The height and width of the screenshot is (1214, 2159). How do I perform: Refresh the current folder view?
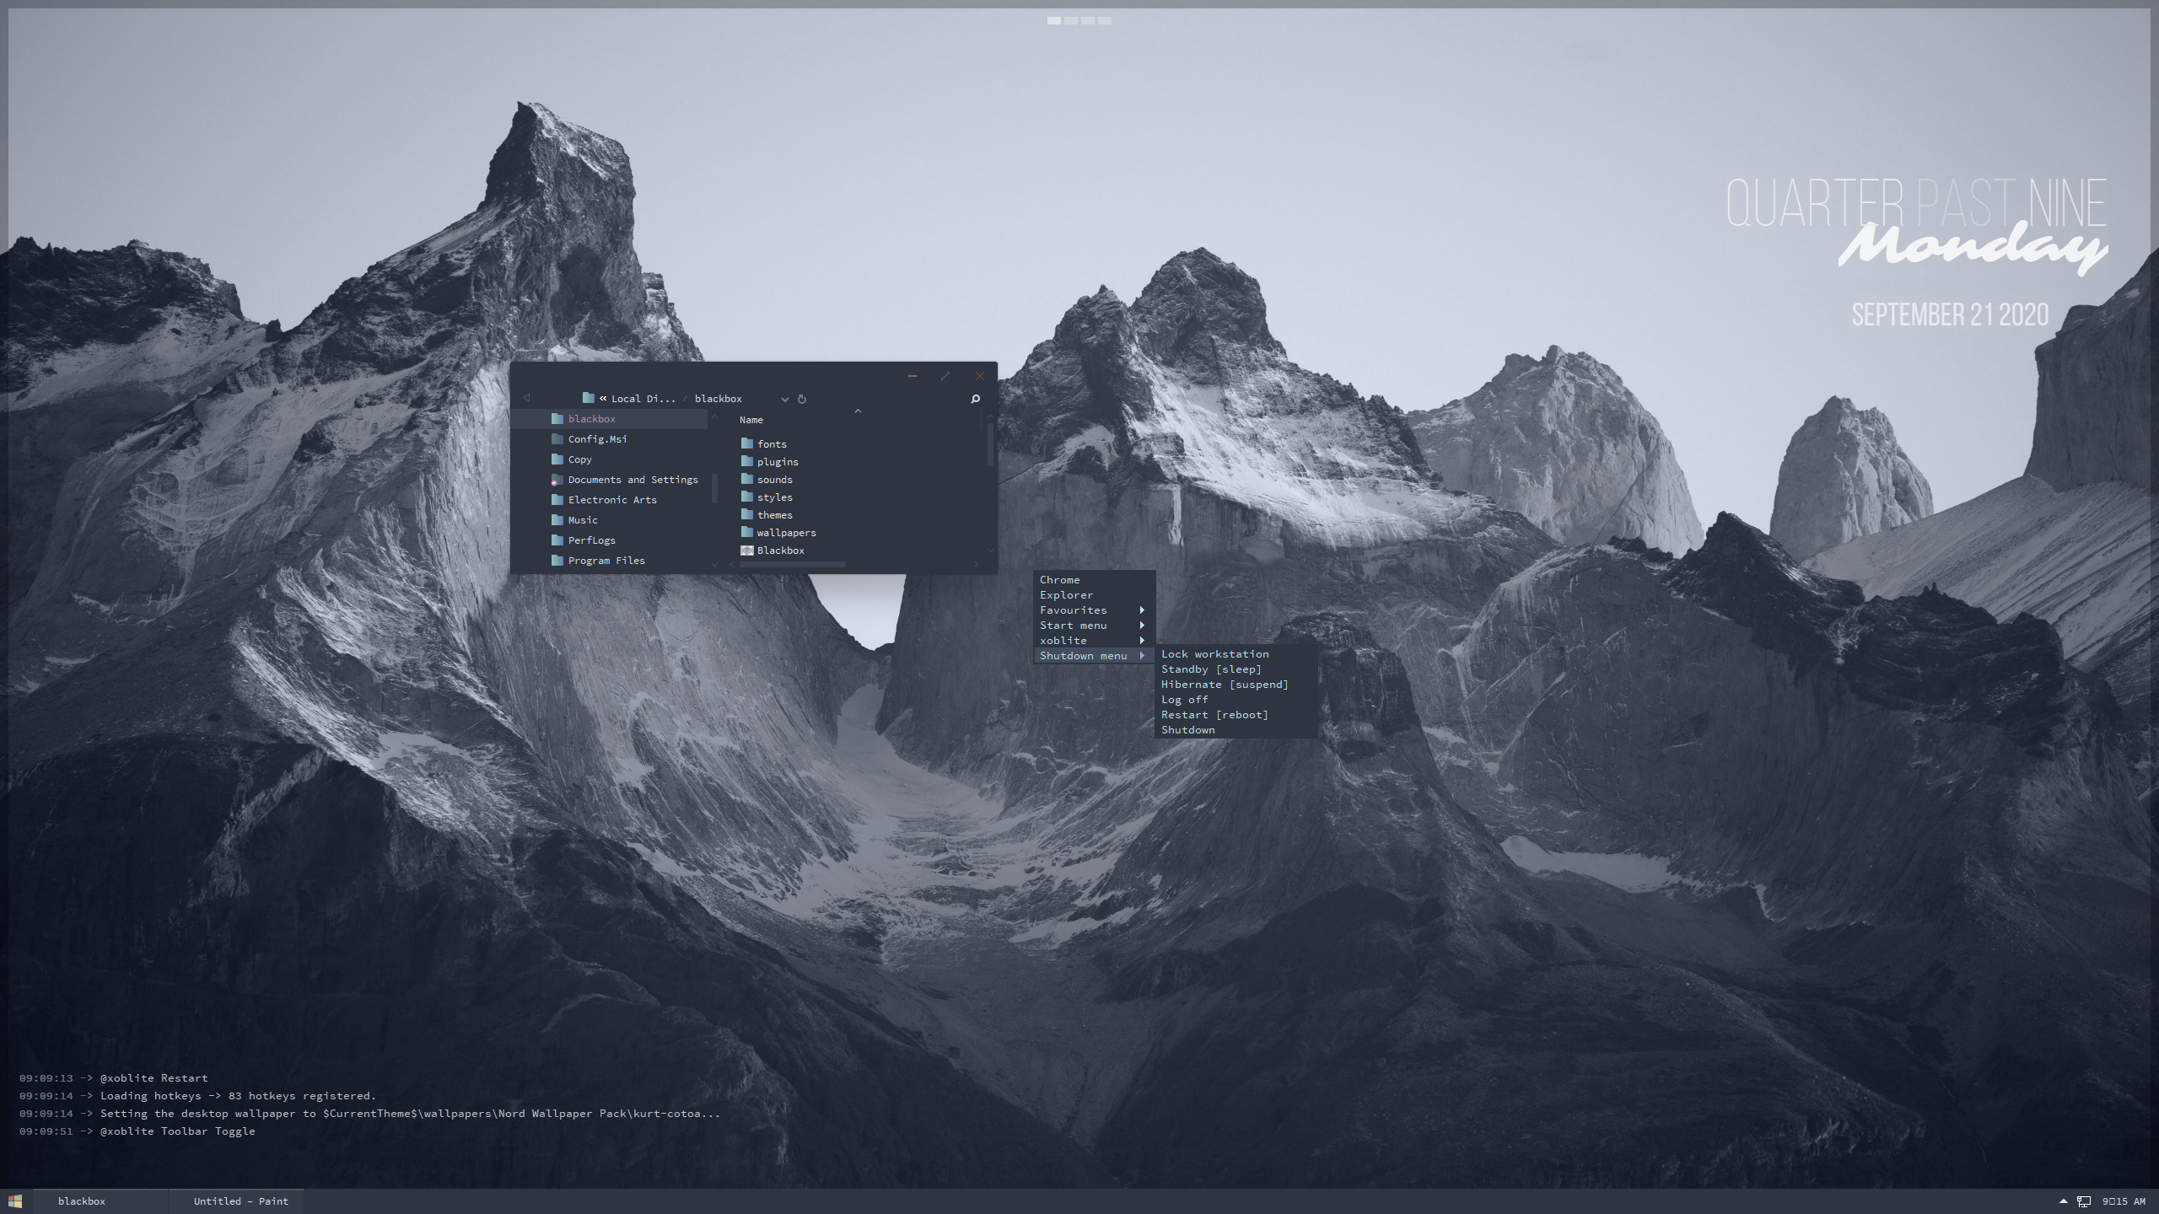click(801, 398)
